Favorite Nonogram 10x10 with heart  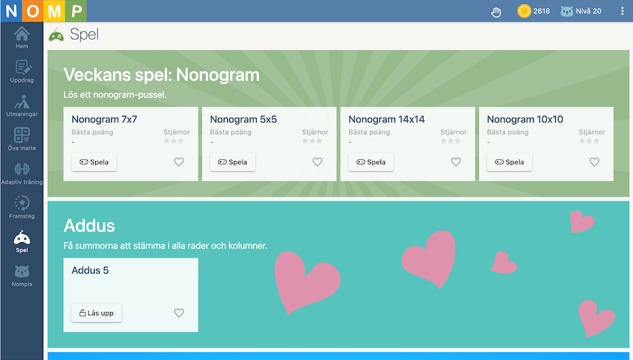[594, 162]
